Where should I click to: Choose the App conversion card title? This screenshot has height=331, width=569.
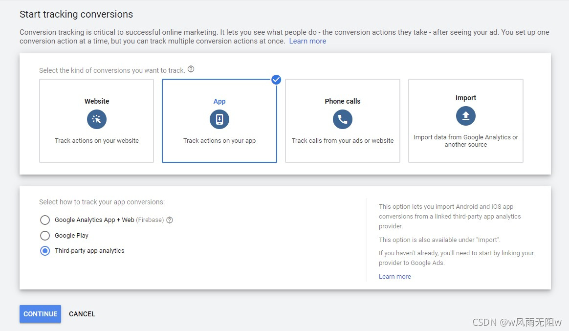tap(219, 101)
